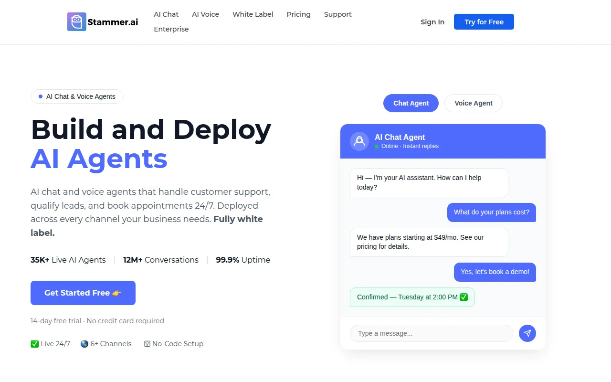Go to White Label page

[253, 14]
